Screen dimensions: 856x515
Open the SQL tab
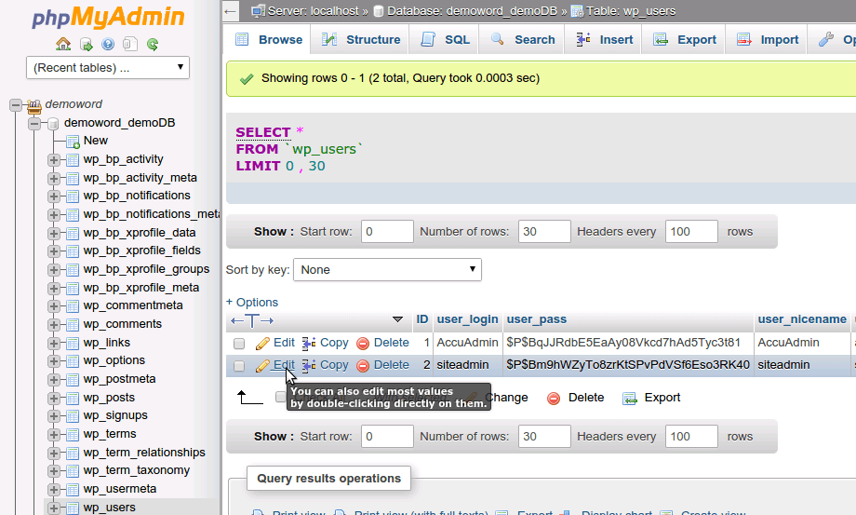tap(446, 40)
